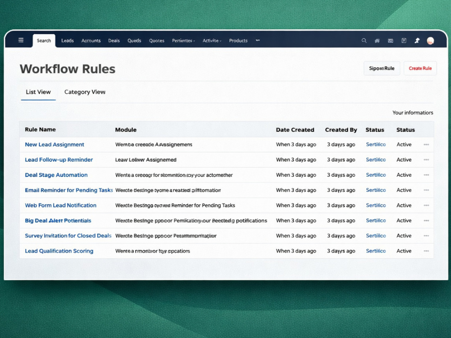
Task: Click the Date Created column header
Action: click(x=295, y=130)
